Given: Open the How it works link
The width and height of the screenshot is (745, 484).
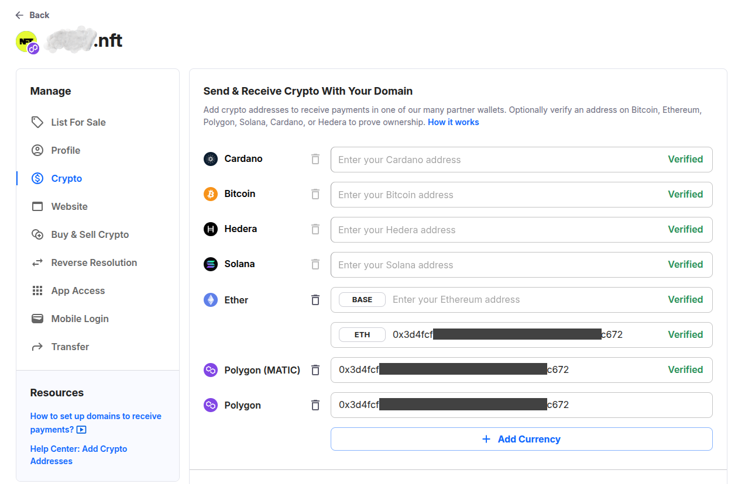Looking at the screenshot, I should click(x=454, y=122).
